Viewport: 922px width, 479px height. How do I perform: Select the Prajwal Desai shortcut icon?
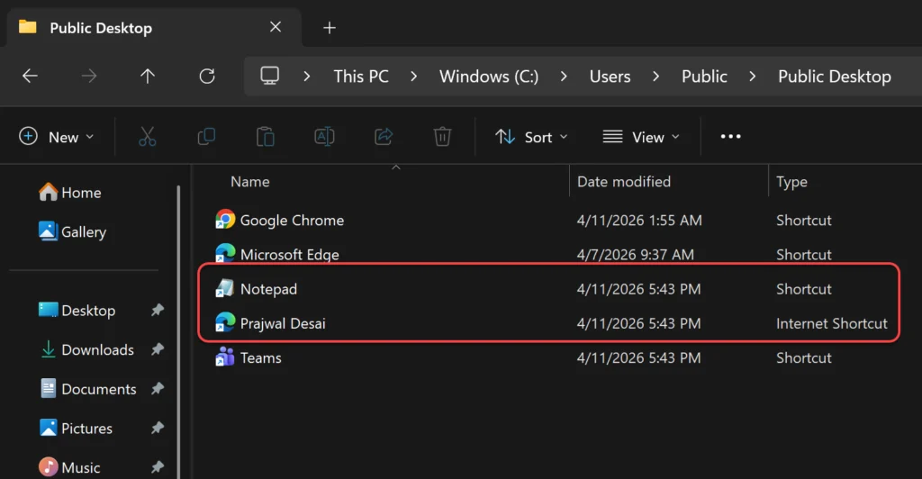click(224, 322)
